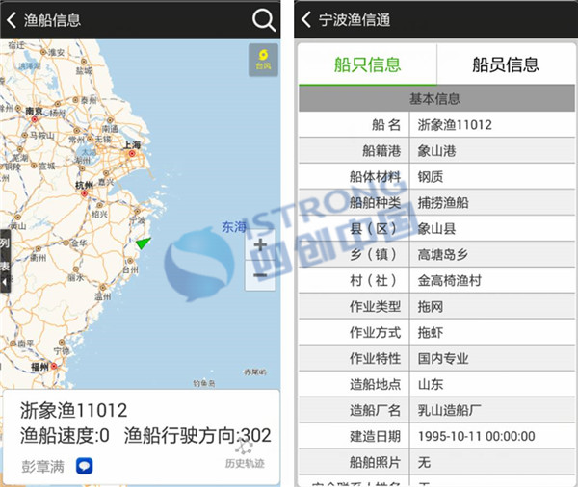This screenshot has height=487, width=578.
Task: Go back from 宁波渔信通 screen
Action: [308, 19]
